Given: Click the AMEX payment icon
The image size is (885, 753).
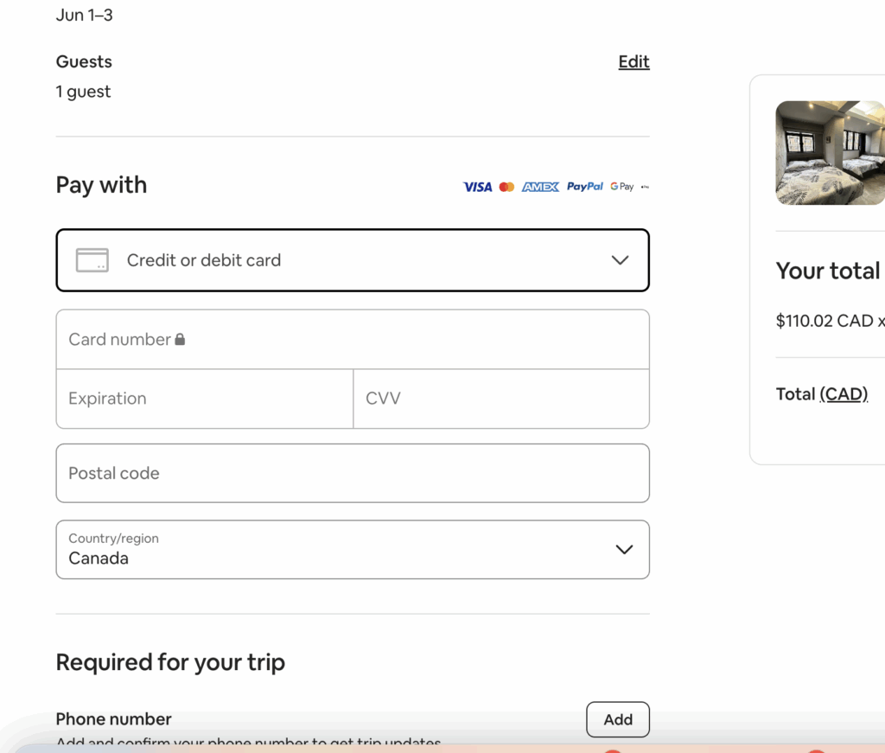Looking at the screenshot, I should click(x=539, y=186).
